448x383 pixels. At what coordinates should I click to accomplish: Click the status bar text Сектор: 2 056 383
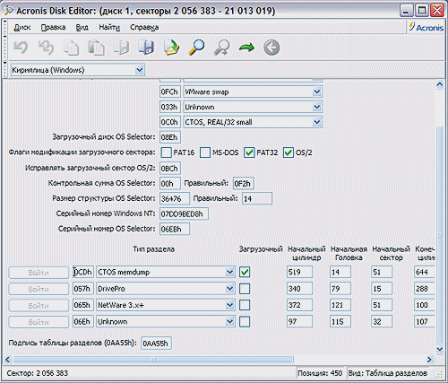(x=38, y=373)
